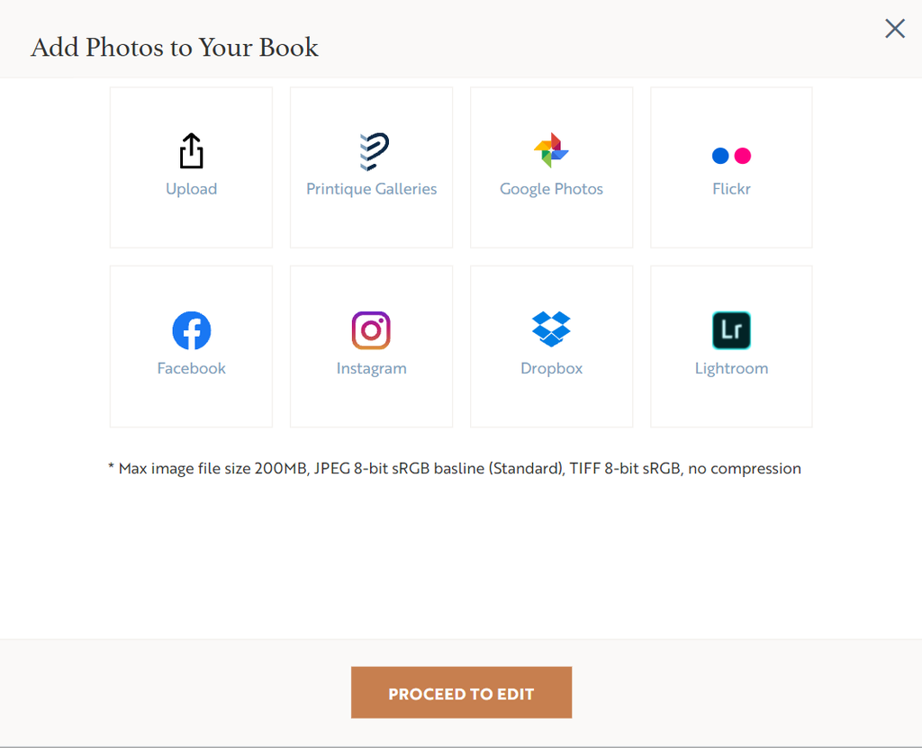The image size is (922, 748).
Task: Click the Flickr two-dot icon
Action: click(731, 156)
